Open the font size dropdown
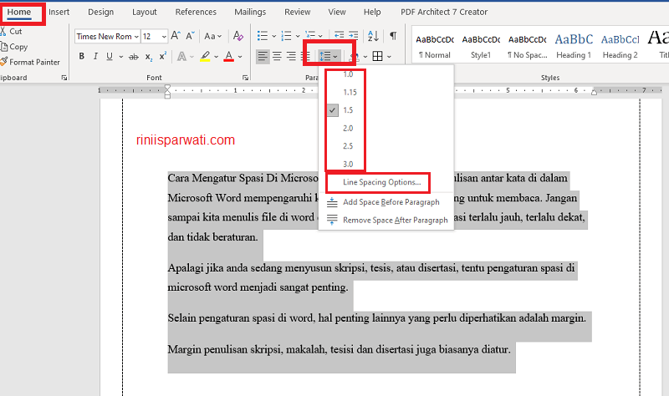The width and height of the screenshot is (669, 396). coord(164,37)
